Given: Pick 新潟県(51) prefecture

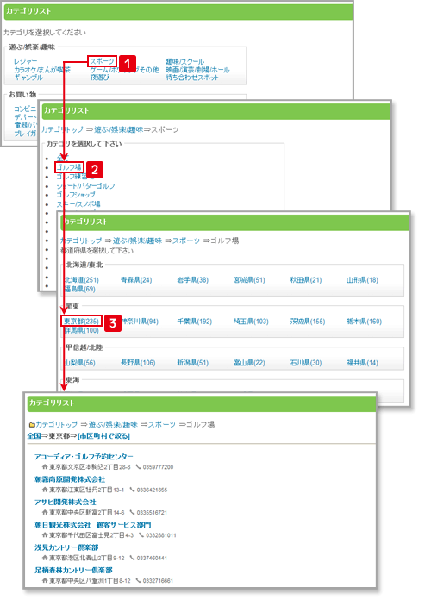Looking at the screenshot, I should [192, 363].
